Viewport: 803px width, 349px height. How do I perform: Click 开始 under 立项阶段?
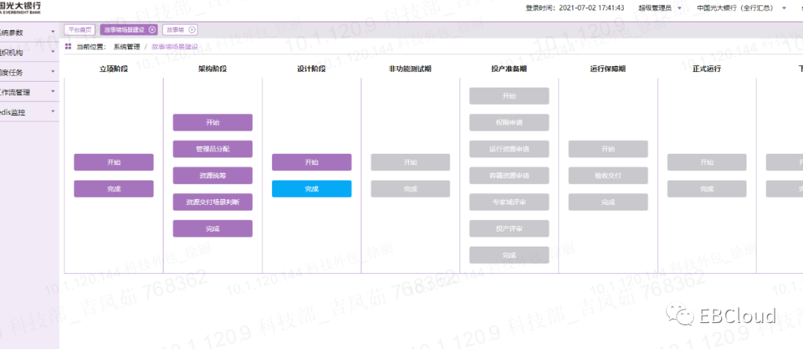(114, 162)
